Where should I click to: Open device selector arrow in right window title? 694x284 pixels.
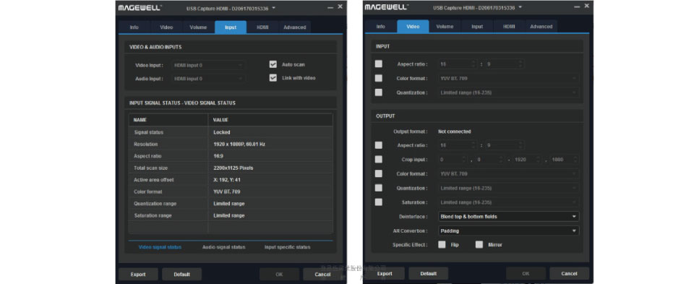(520, 7)
